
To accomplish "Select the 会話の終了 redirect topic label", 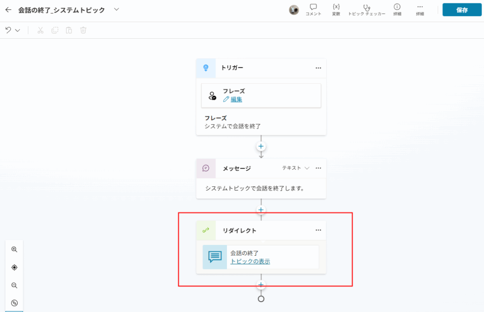I will click(x=244, y=253).
